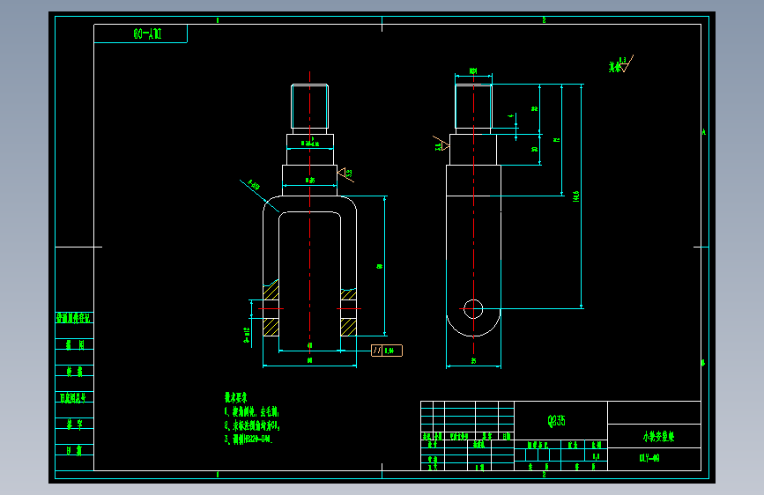Screen dimensions: 764x495
Task: Select the 35 width dimension below side view
Action: pos(473,361)
